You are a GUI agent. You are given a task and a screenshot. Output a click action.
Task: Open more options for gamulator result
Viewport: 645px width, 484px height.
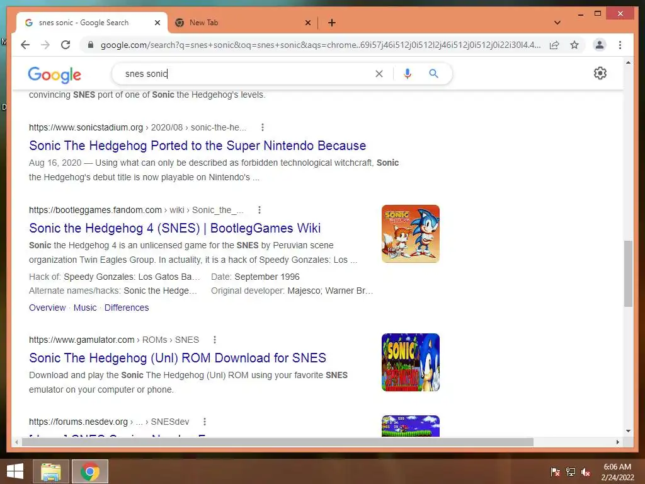click(214, 340)
